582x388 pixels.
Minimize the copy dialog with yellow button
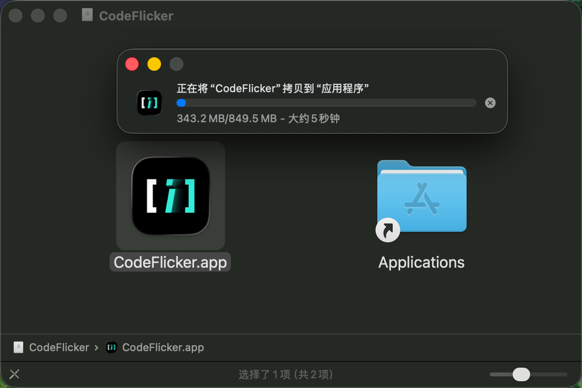point(154,64)
